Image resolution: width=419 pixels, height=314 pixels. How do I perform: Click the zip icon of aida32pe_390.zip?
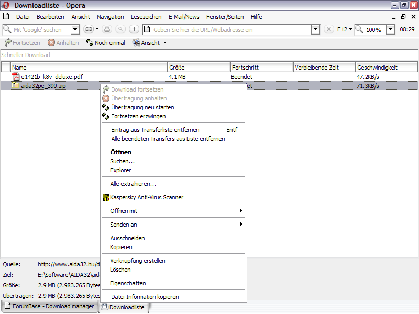(16, 85)
